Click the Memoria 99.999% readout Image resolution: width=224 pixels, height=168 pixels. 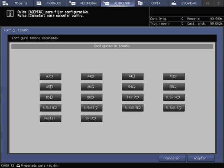205,19
